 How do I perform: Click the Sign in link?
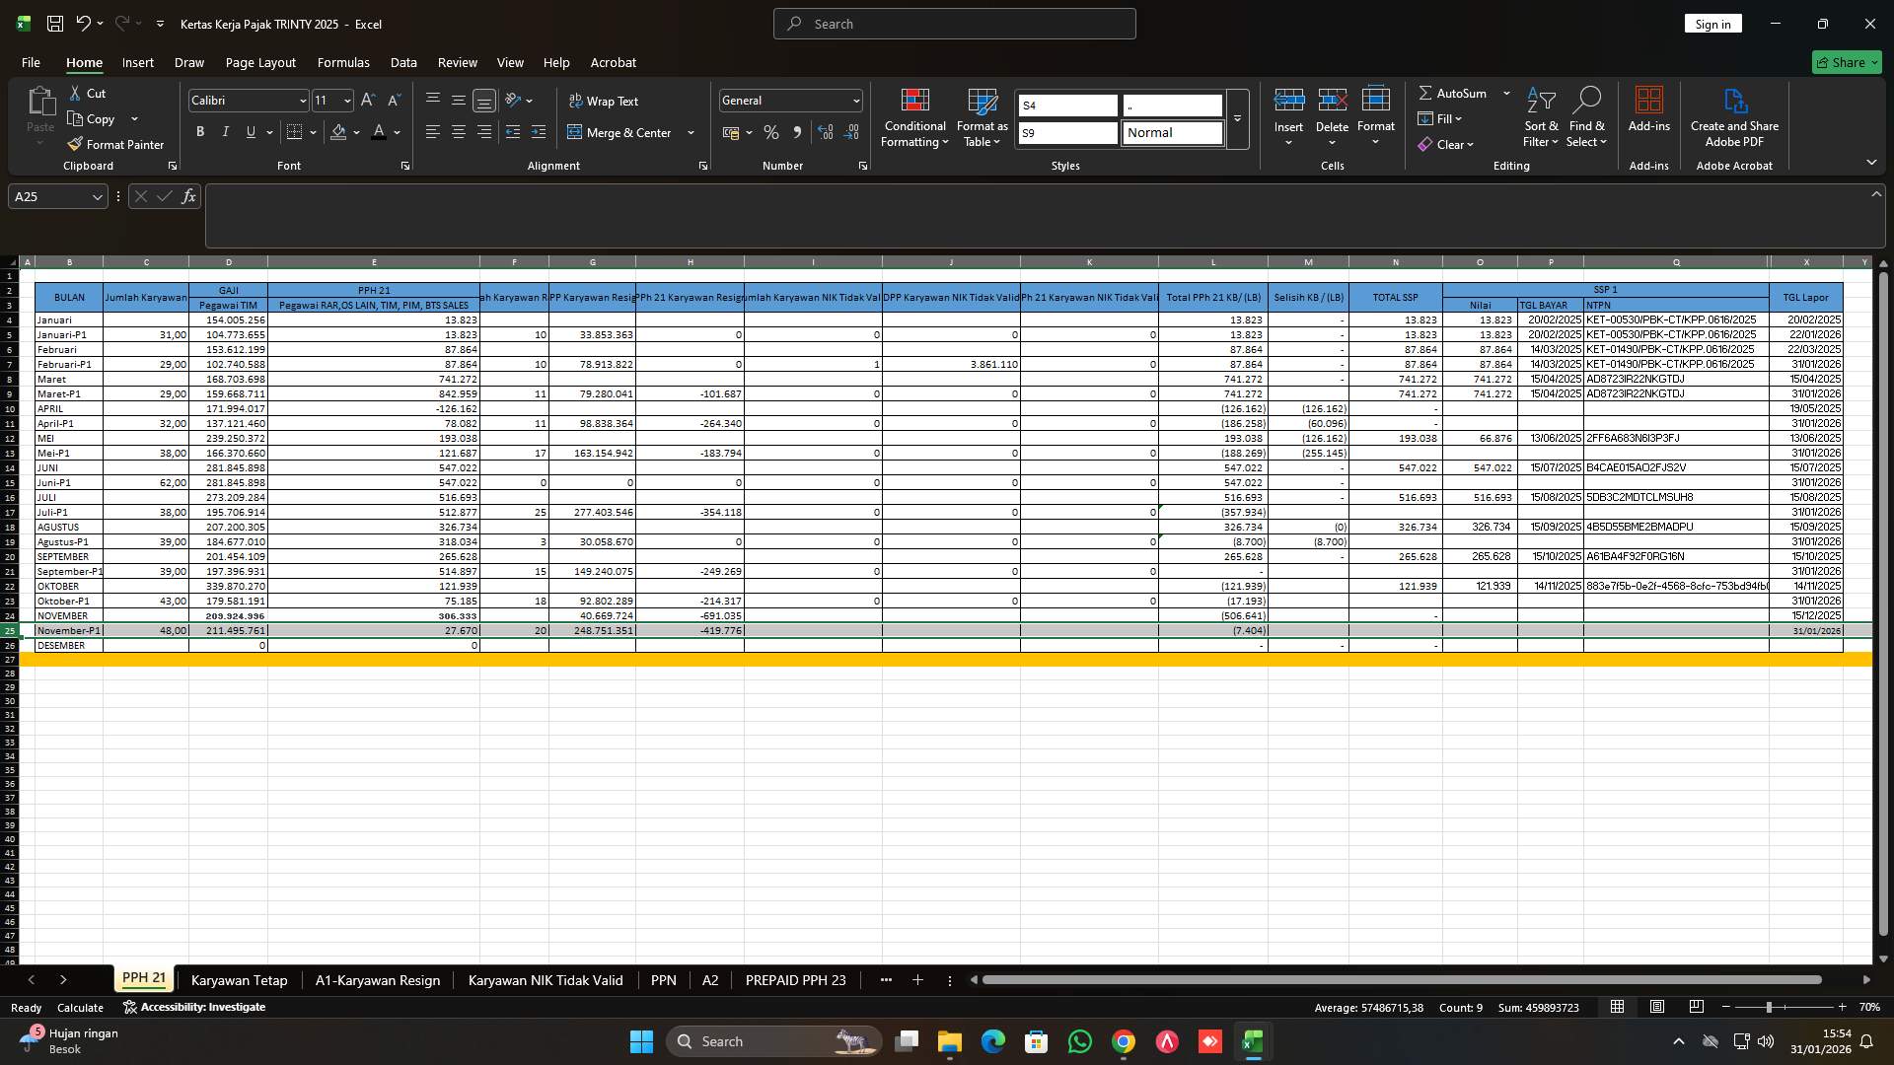pyautogui.click(x=1712, y=23)
